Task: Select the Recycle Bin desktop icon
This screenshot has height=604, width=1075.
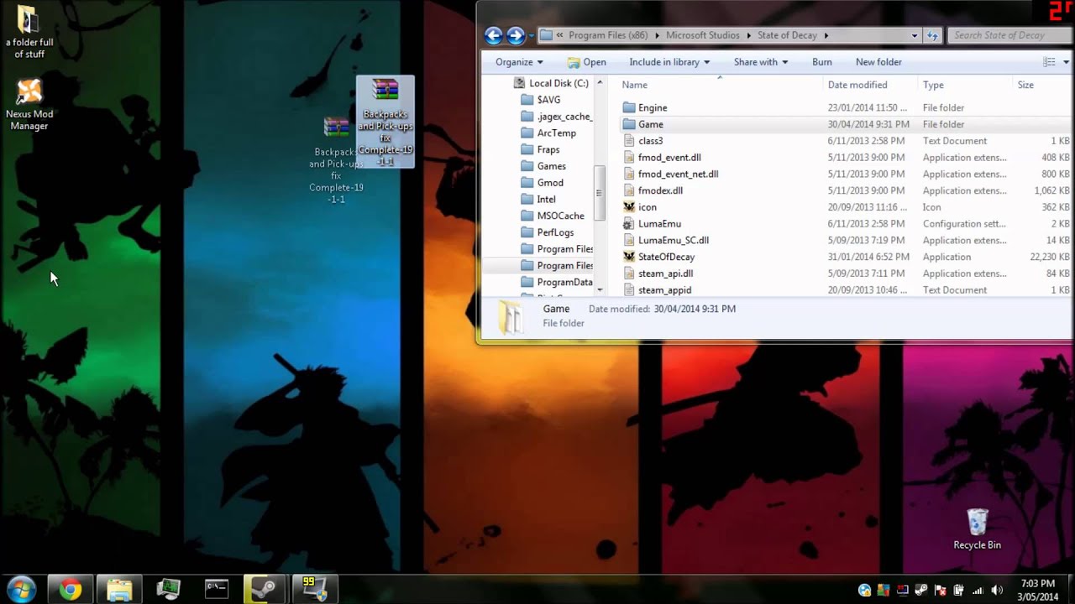Action: [977, 528]
